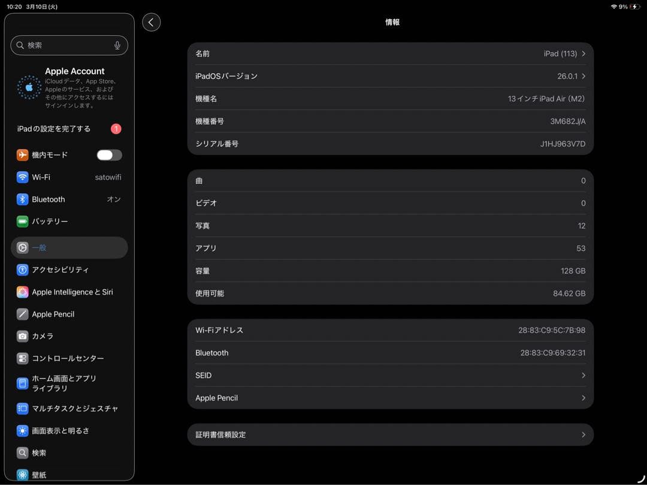
Task: Tap 使用可能 value 84.62 GB
Action: (x=569, y=293)
